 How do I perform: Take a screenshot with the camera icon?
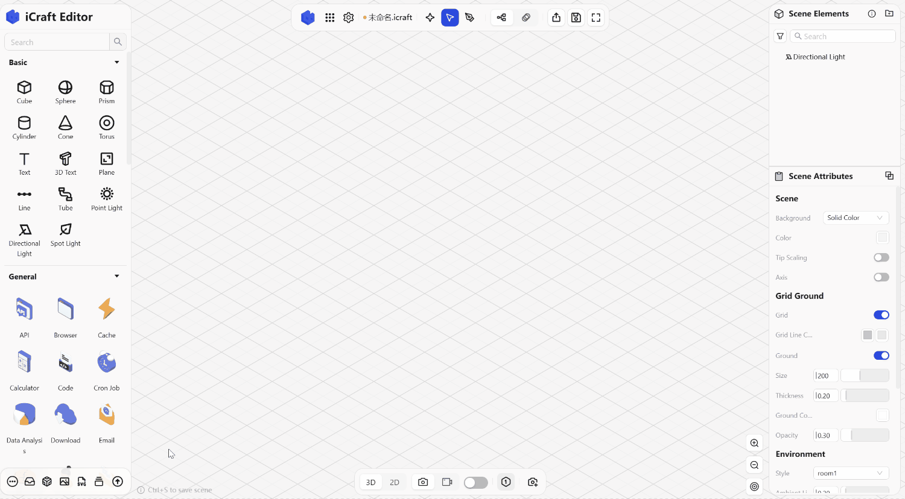pyautogui.click(x=423, y=482)
